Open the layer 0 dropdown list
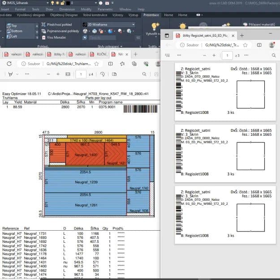The width and height of the screenshot is (280, 280). pos(96,3)
